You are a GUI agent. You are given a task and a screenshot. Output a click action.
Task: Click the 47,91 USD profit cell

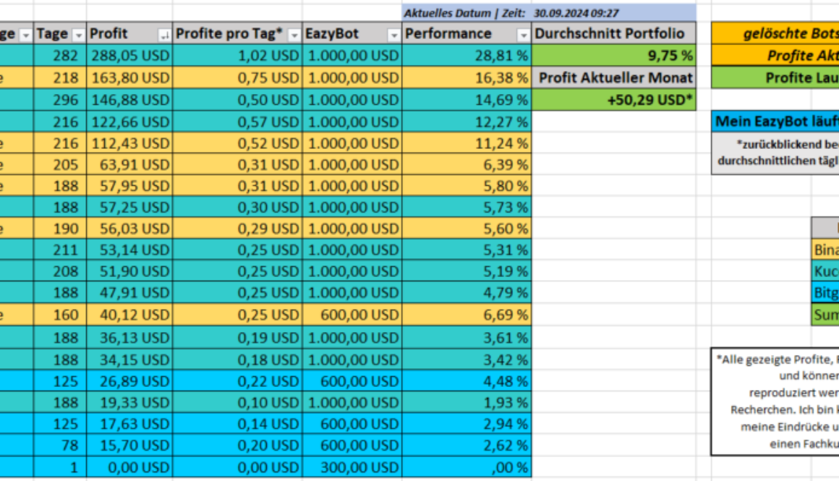coord(129,293)
